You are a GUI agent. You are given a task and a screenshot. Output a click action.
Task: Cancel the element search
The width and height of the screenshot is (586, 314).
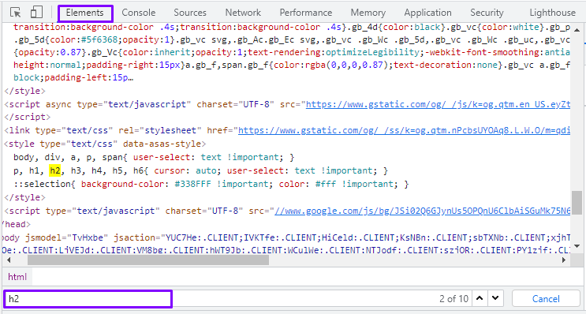pyautogui.click(x=546, y=299)
